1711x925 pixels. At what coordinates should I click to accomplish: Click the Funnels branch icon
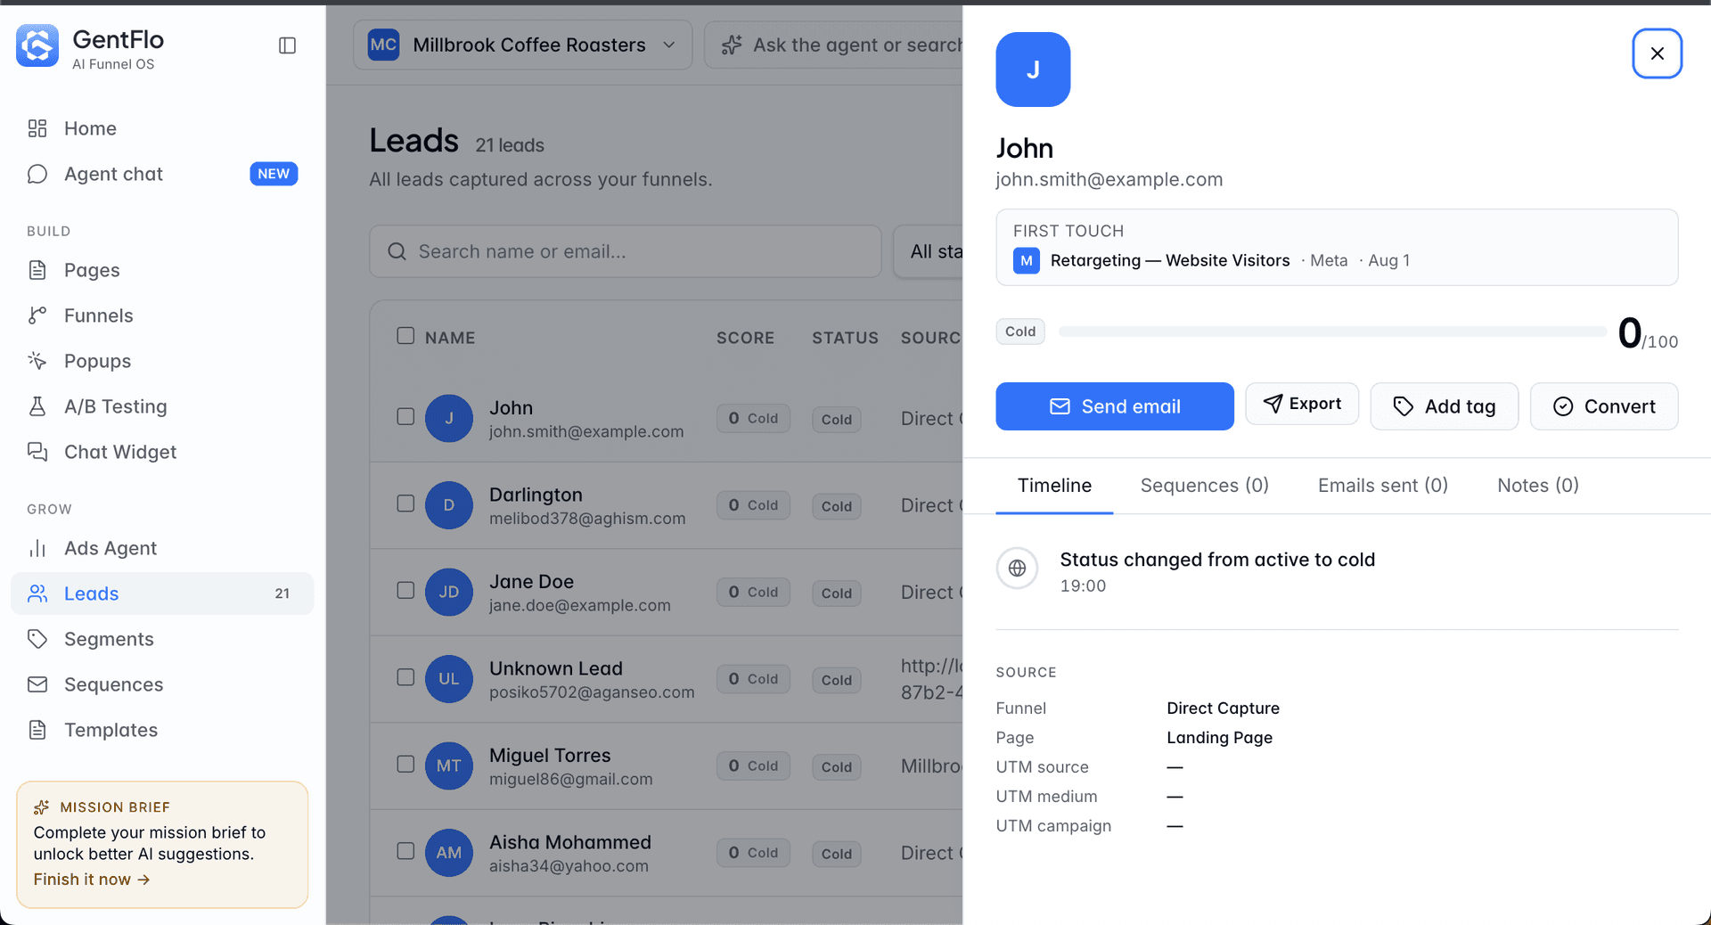click(x=37, y=315)
